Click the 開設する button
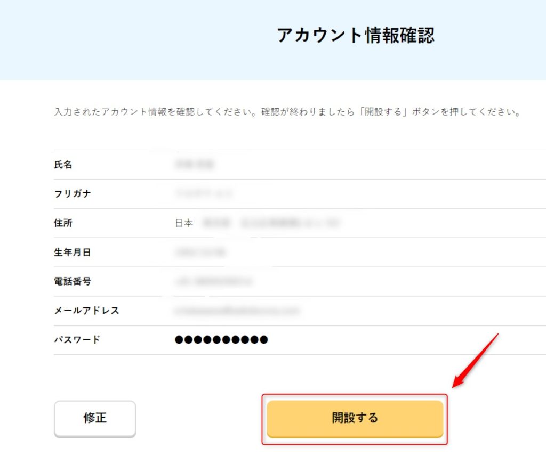546x456 pixels. (x=355, y=418)
